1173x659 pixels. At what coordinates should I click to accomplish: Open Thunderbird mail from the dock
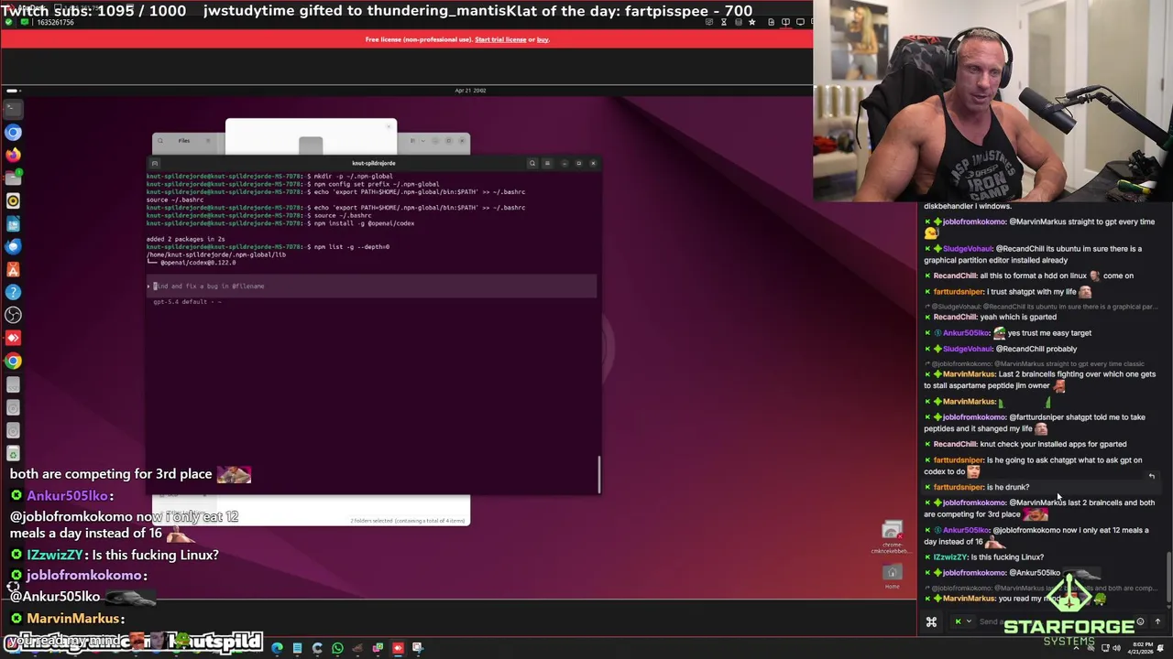(x=13, y=246)
